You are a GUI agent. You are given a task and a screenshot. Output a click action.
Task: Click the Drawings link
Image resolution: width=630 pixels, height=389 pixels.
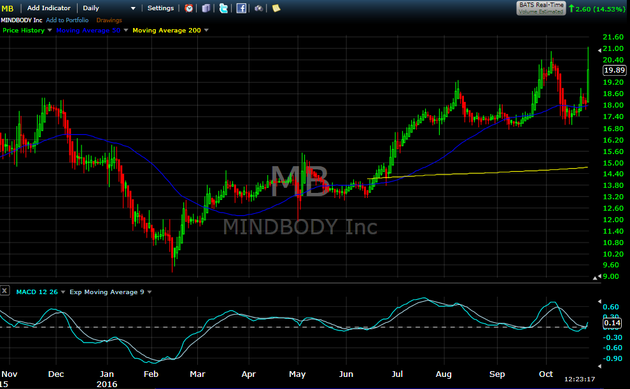(x=109, y=20)
